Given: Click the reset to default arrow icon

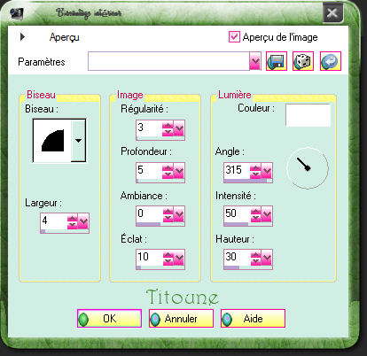Looking at the screenshot, I should tap(331, 61).
